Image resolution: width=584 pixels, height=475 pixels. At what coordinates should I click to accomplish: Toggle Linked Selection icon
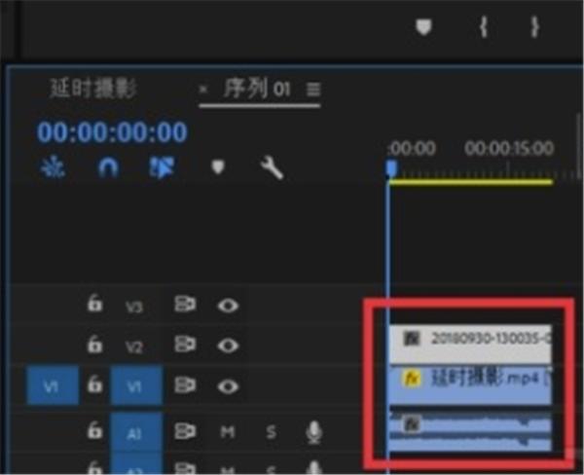162,167
